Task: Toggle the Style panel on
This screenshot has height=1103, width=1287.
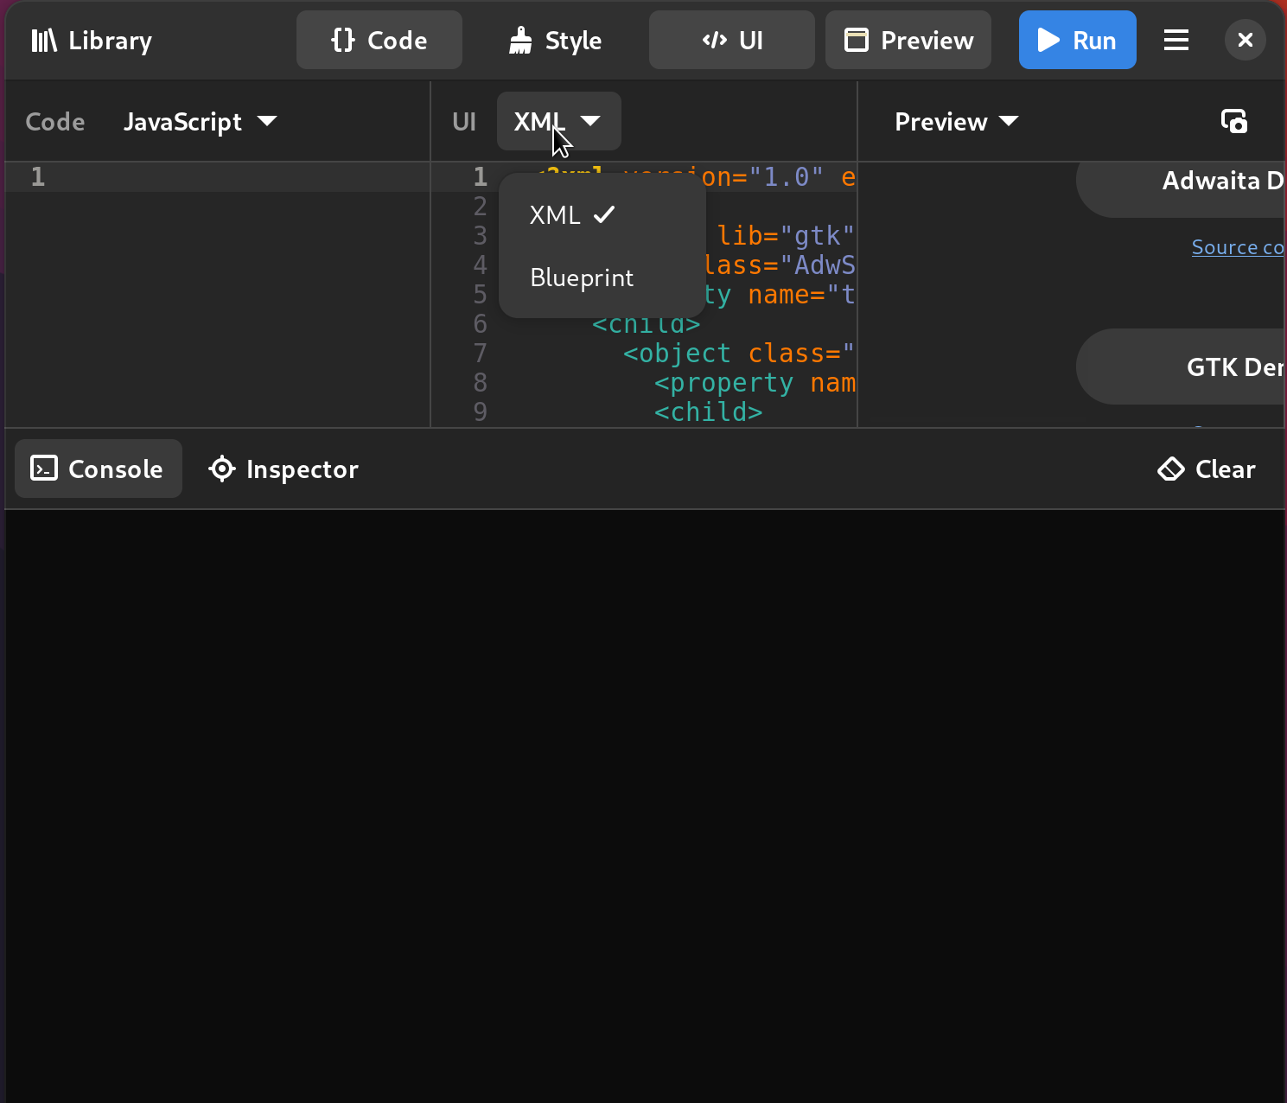Action: pyautogui.click(x=554, y=40)
